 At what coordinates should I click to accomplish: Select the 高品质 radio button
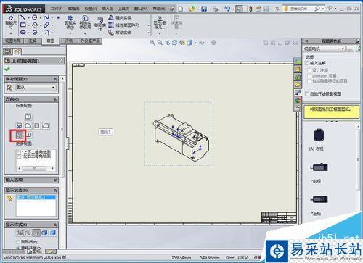pos(17,242)
